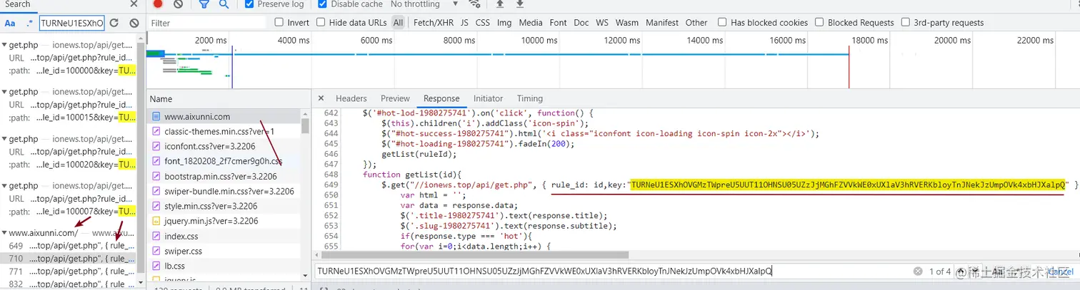Select lb.css request
The image size is (1080, 290).
(x=224, y=266)
